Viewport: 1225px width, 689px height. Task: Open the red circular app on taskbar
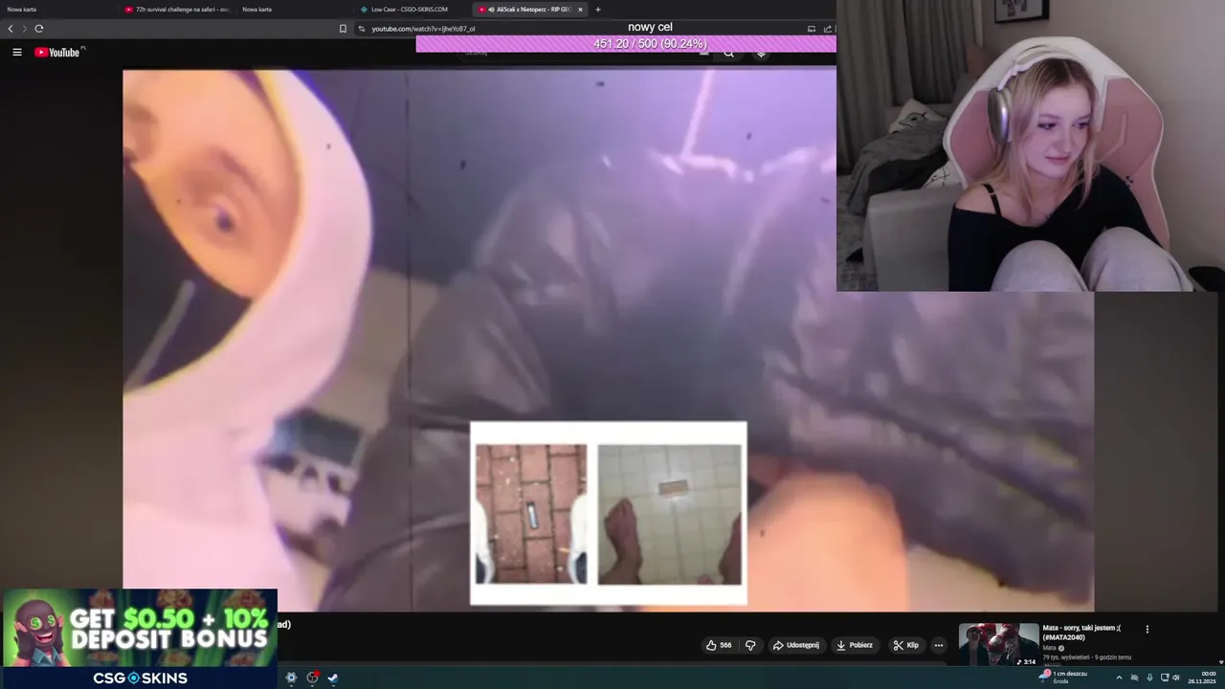pyautogui.click(x=312, y=678)
